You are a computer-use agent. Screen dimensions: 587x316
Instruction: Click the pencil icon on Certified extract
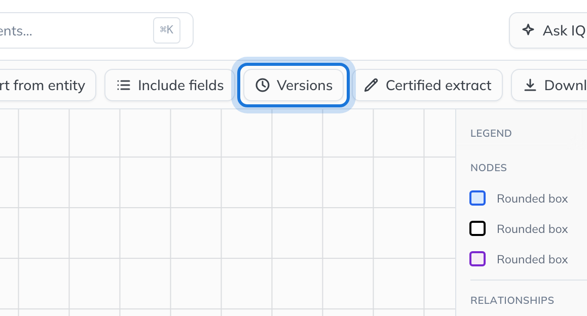(371, 85)
